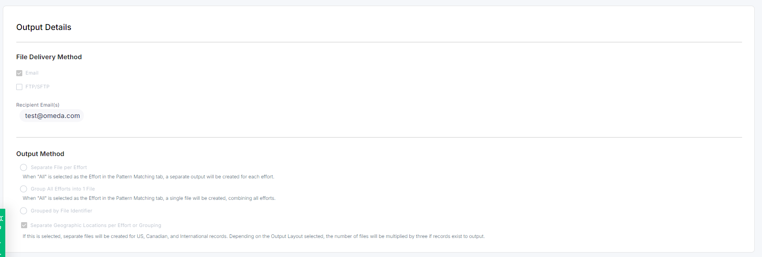762x257 pixels.
Task: Click the Output Method section title
Action: (40, 154)
